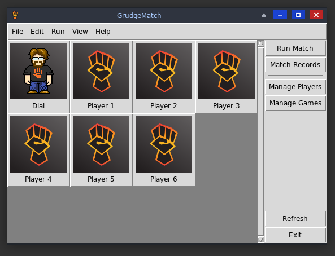The height and width of the screenshot is (256, 335).
Task: Click the vertical scrollbar track
Action: pos(260,142)
